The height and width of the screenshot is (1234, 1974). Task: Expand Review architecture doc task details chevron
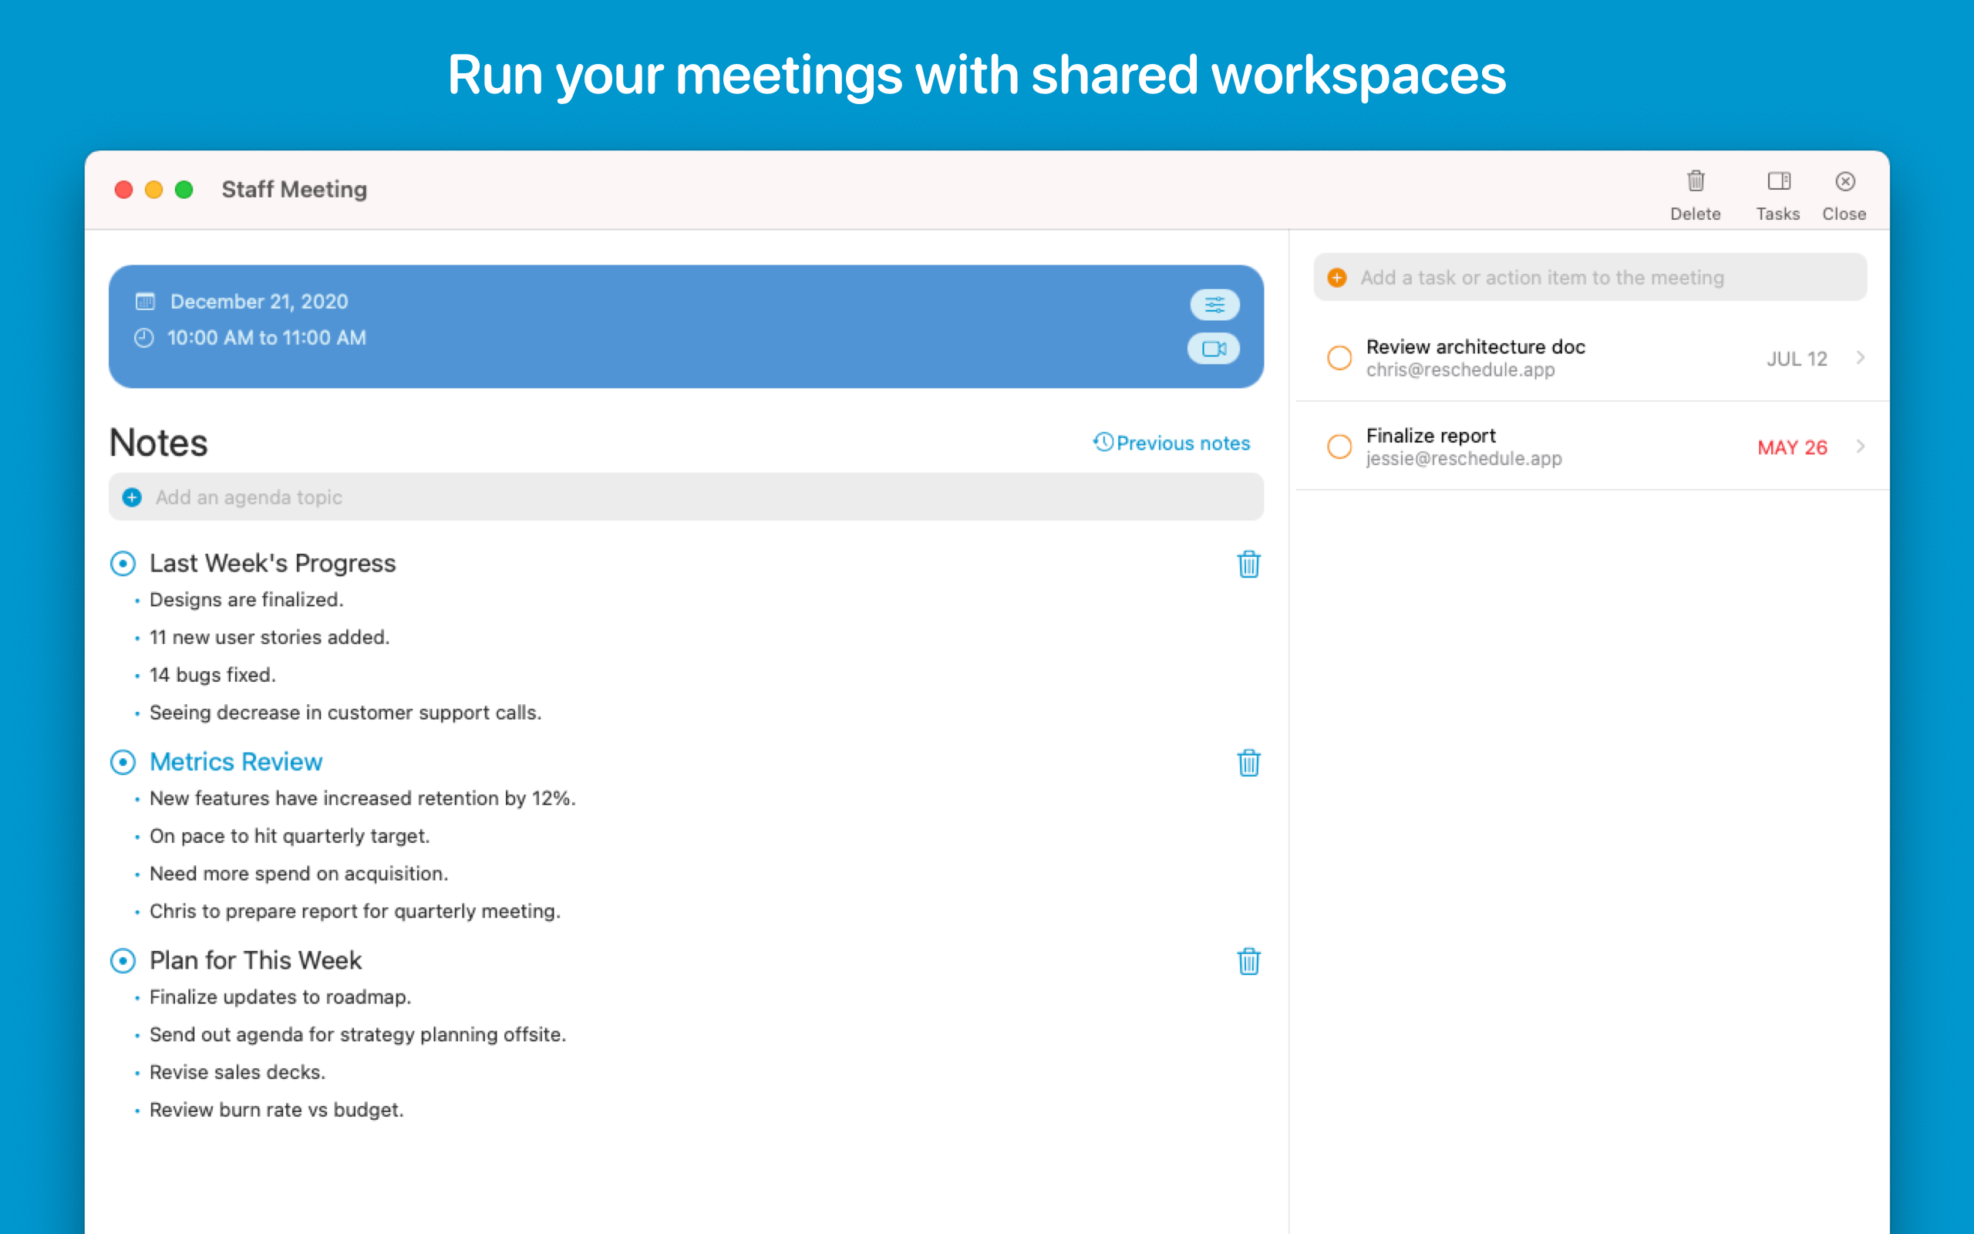tap(1861, 357)
